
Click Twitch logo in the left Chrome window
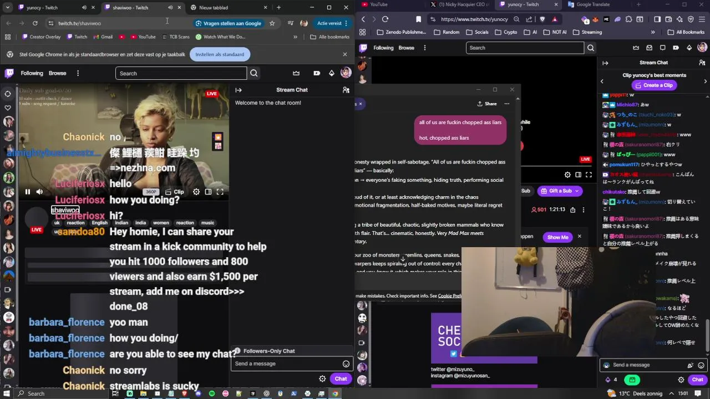9,73
